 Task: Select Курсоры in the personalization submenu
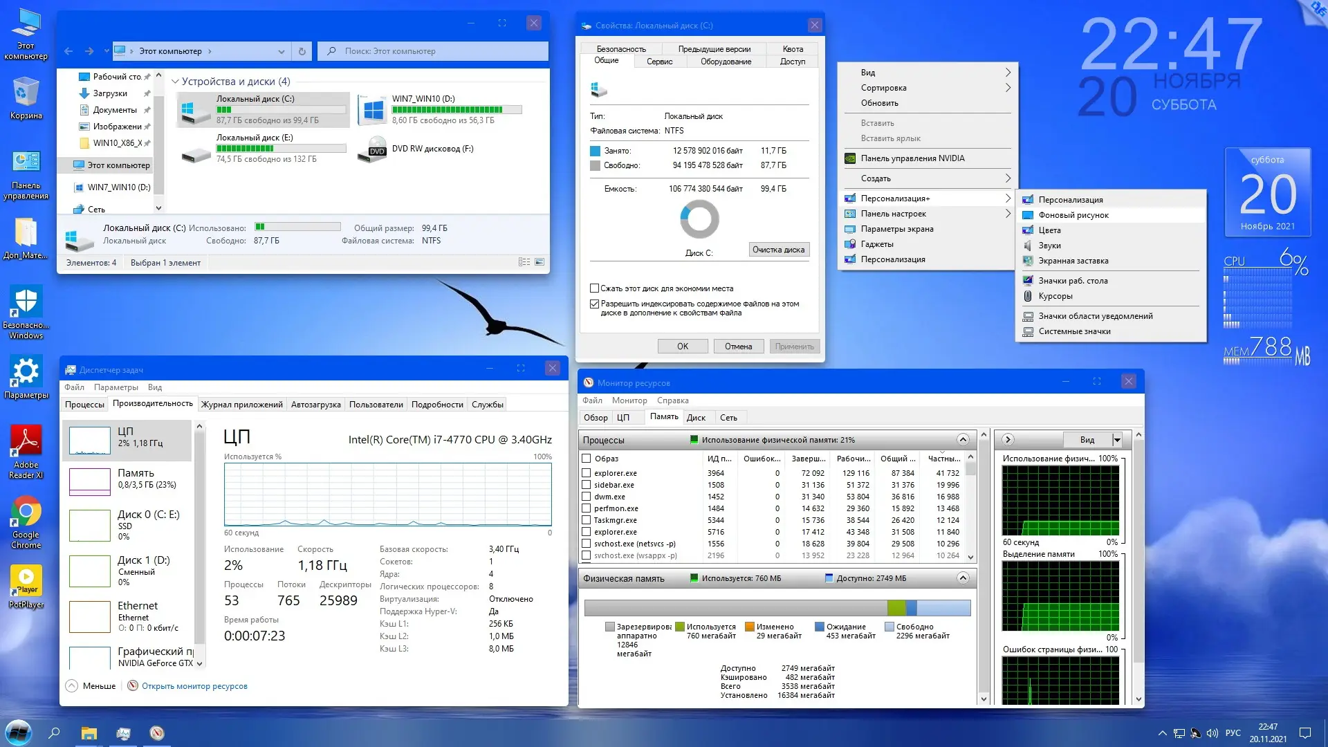[x=1054, y=296]
